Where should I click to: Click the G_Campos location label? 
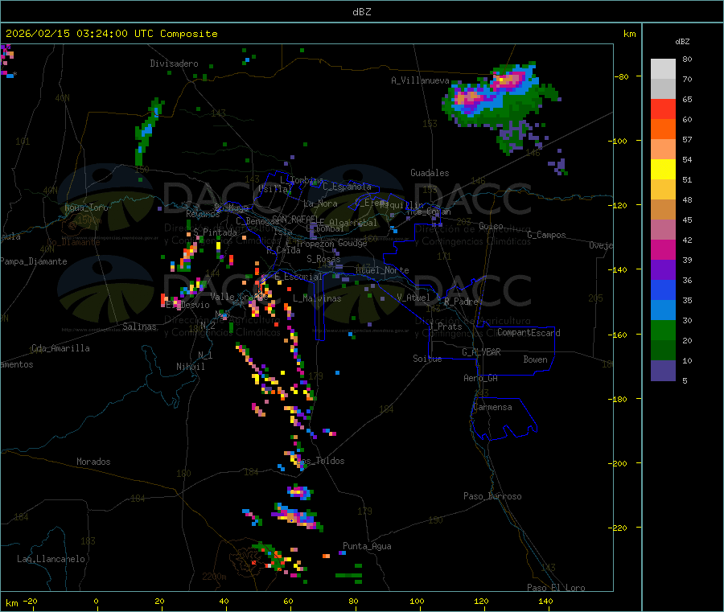pos(547,235)
